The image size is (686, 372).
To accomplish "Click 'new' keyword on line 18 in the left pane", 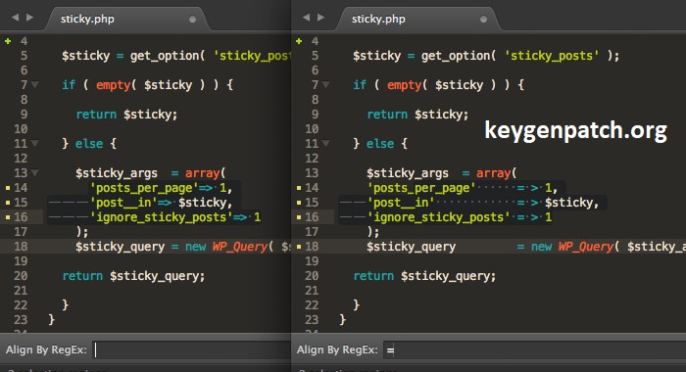I will [x=196, y=247].
